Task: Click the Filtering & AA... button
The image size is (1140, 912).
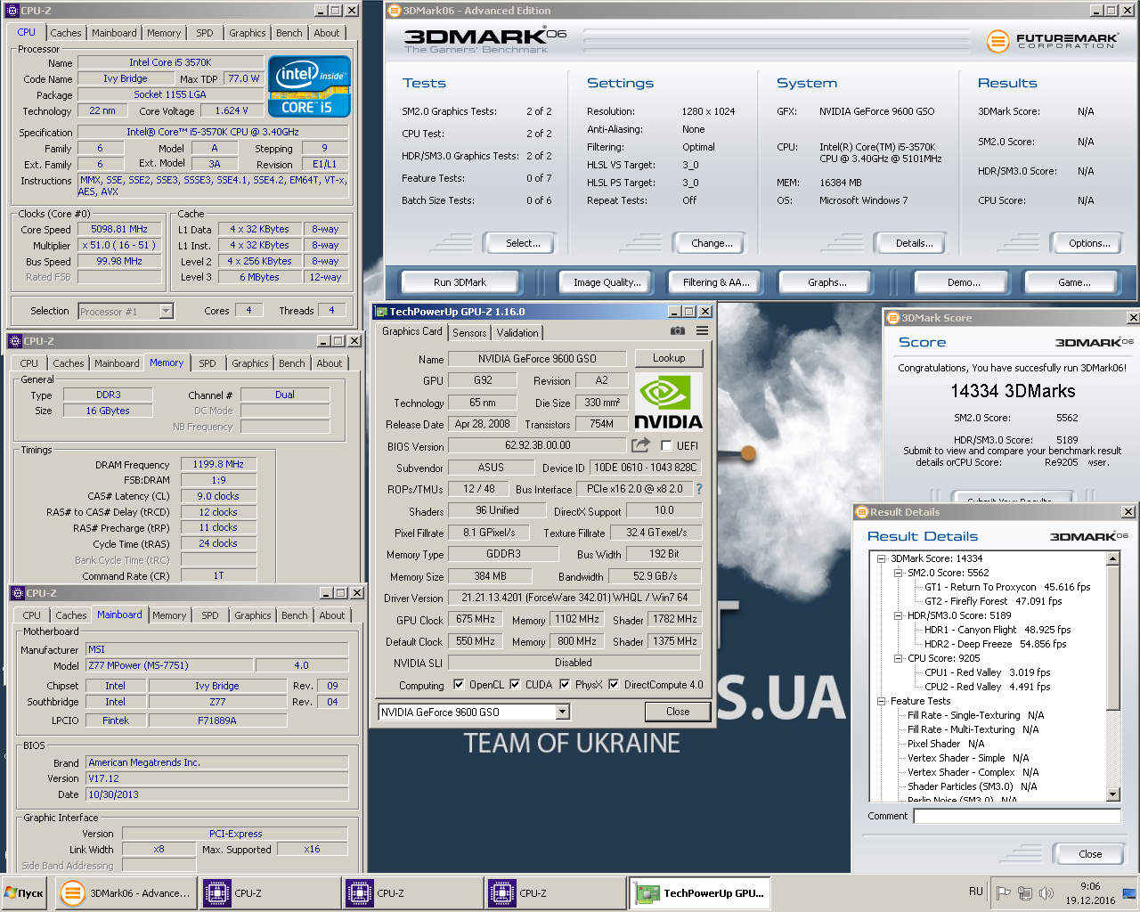Action: point(717,282)
